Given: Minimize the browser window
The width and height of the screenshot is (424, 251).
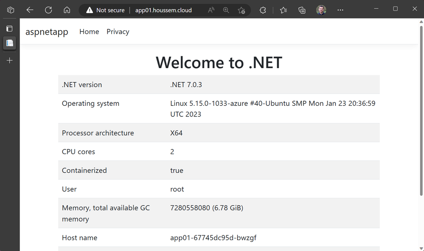Looking at the screenshot, I should (x=376, y=9).
